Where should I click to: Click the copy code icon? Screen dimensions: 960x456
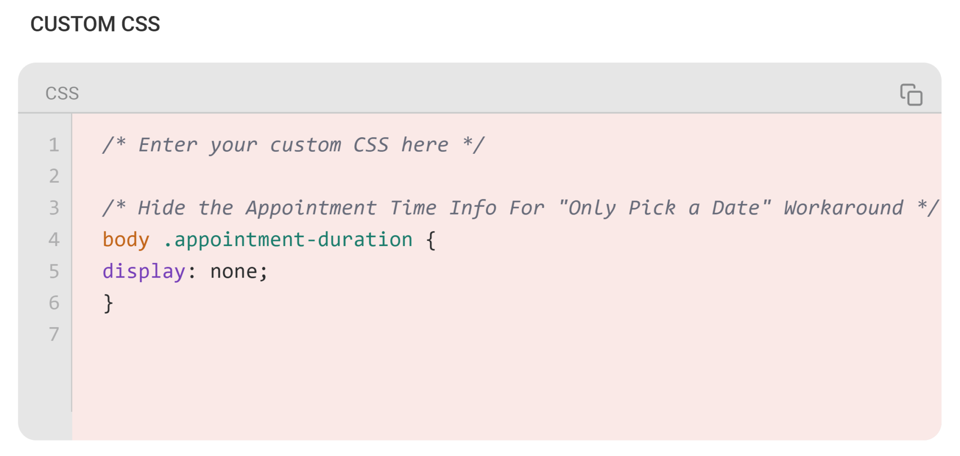pos(911,94)
